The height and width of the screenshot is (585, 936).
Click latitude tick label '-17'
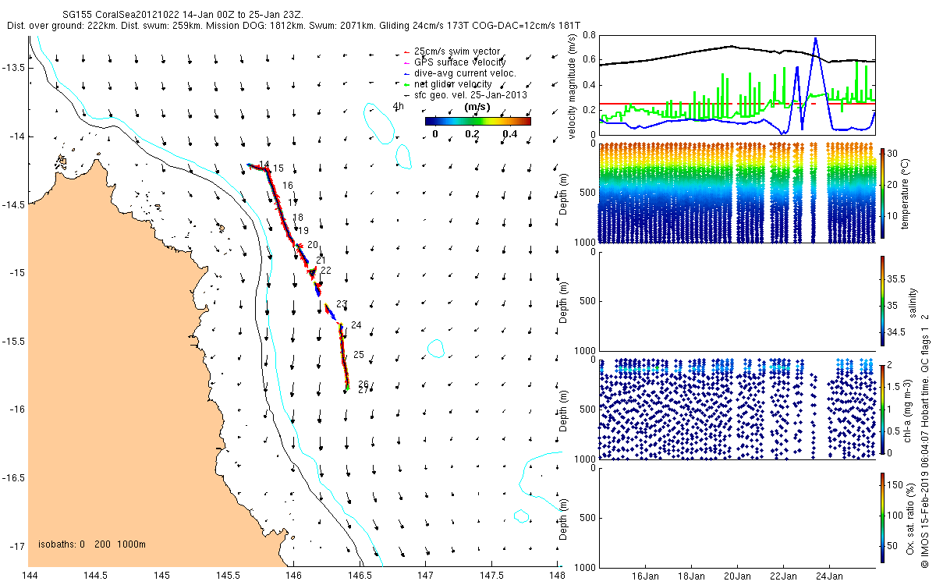[17, 546]
